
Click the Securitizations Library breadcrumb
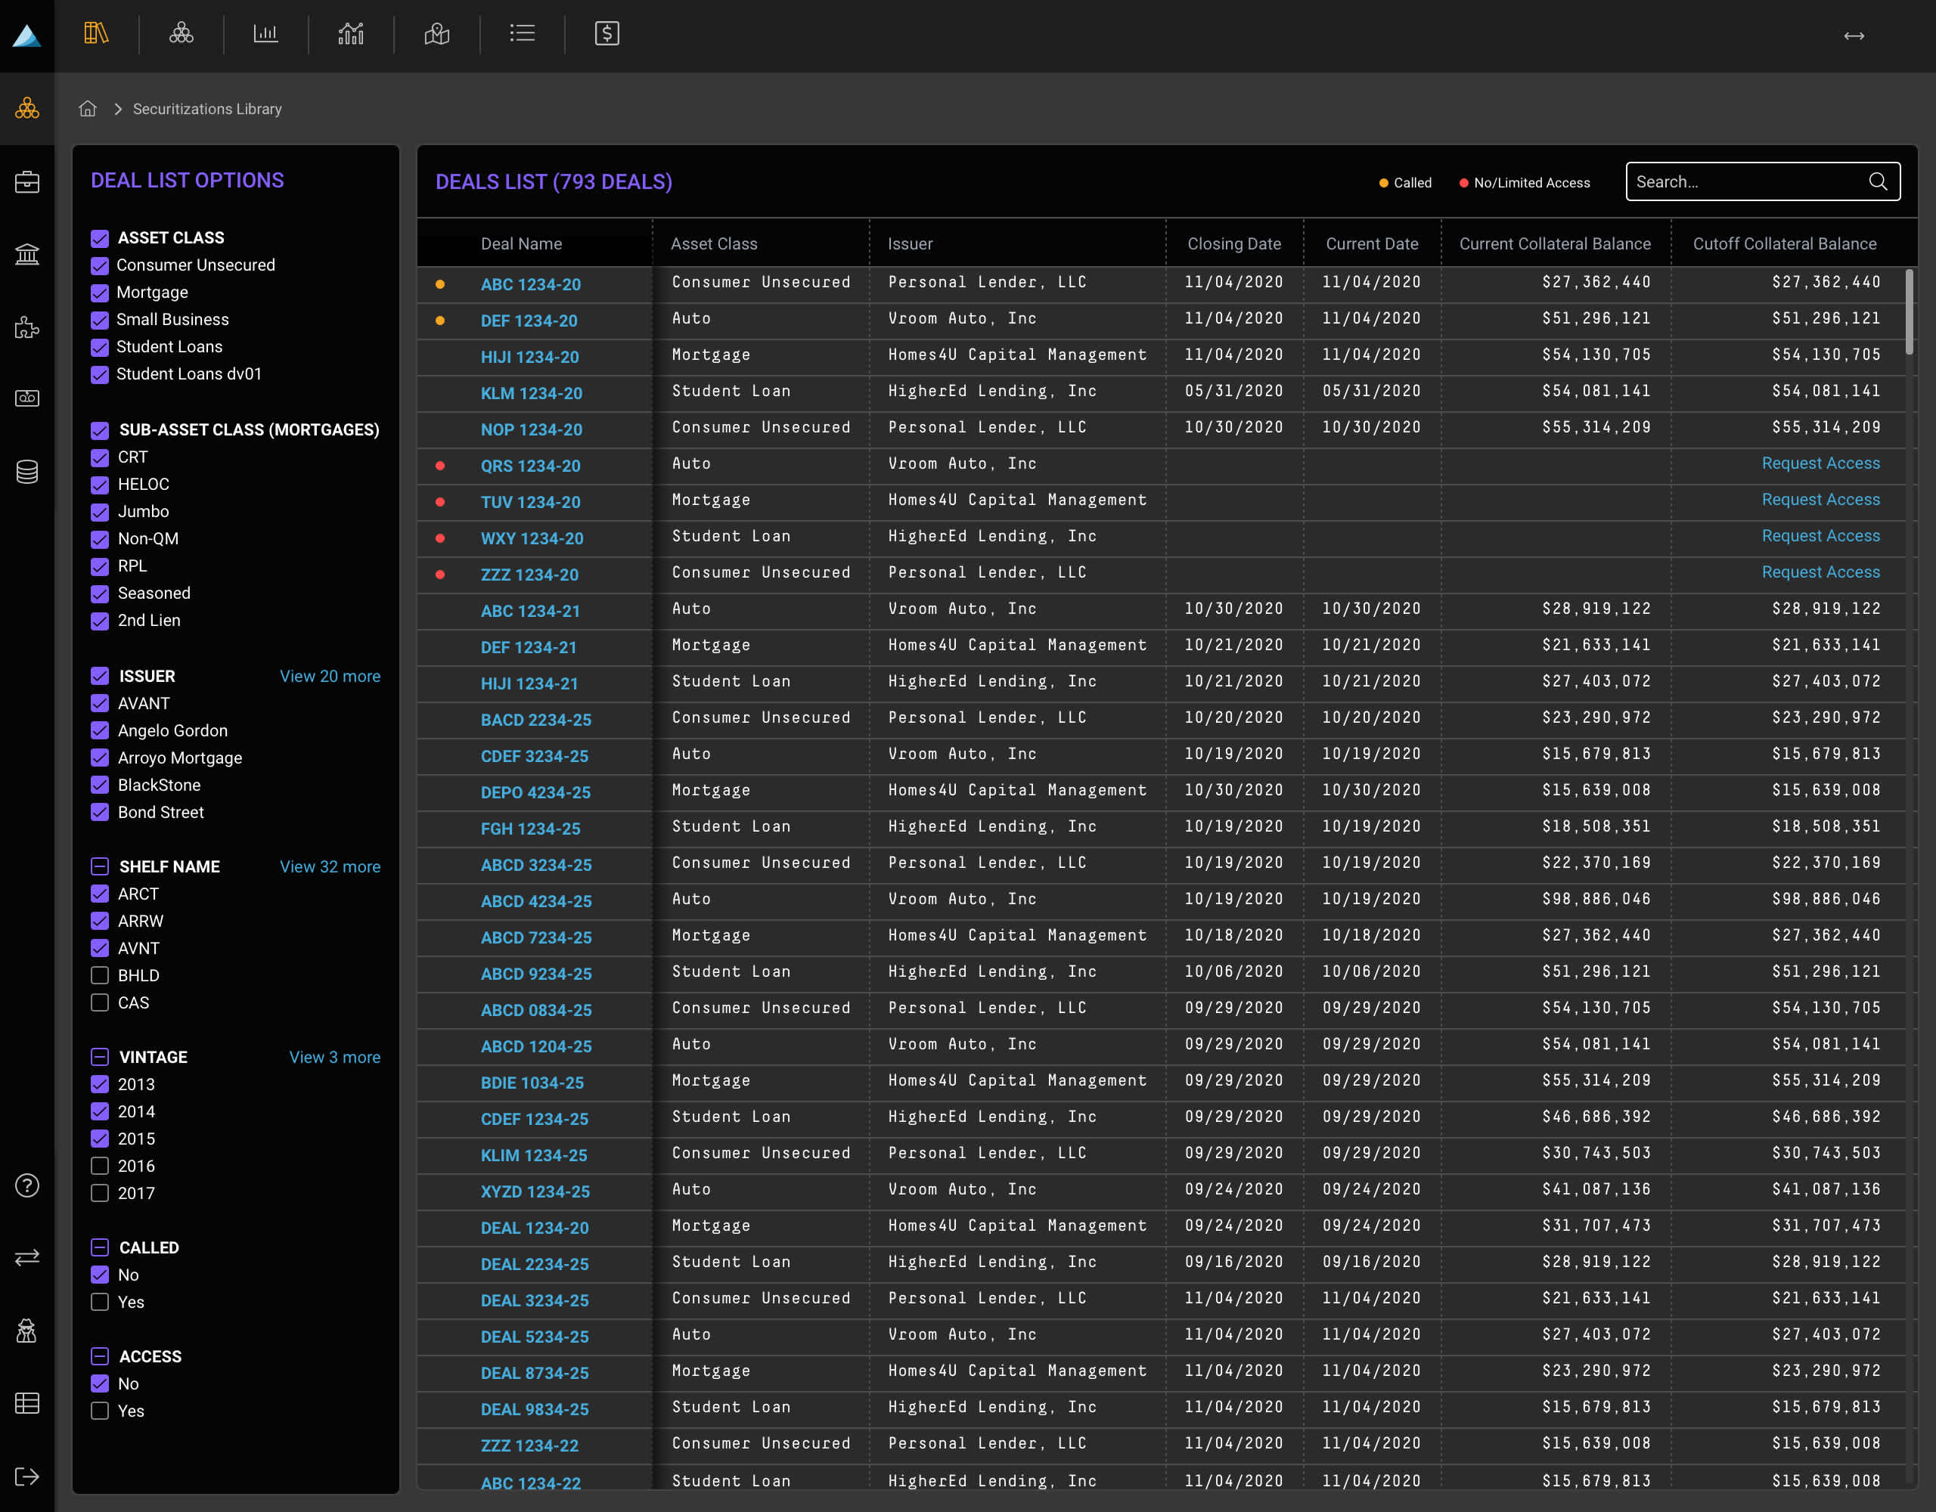tap(207, 109)
